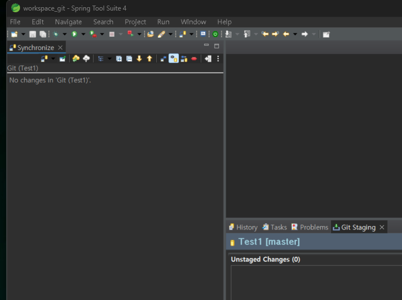Click the Expand All icon
Viewport: 402px width, 300px height.
(x=119, y=59)
